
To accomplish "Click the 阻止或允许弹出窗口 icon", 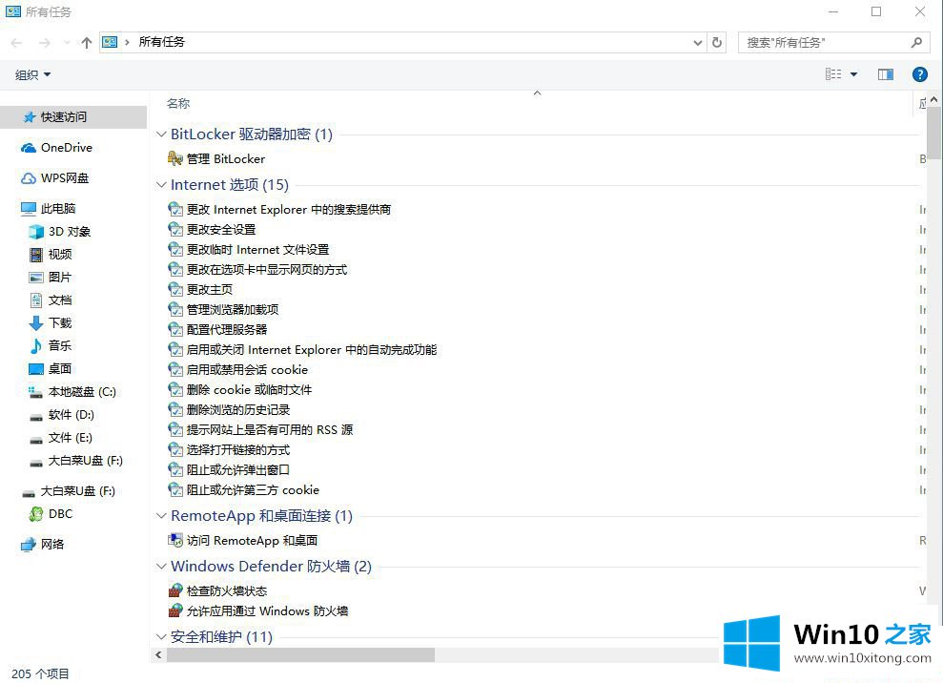I will (x=175, y=470).
